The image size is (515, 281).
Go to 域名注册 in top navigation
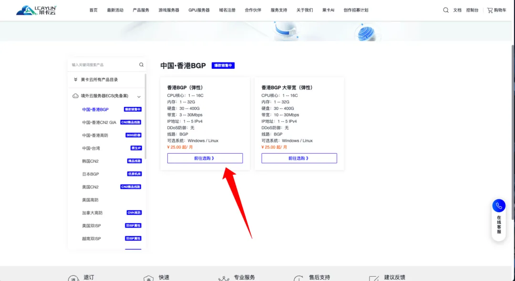tap(227, 10)
